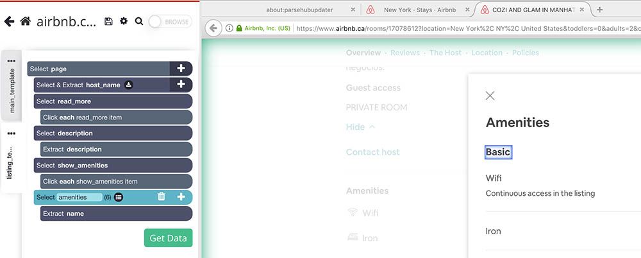Open the Extract name command

[116, 213]
